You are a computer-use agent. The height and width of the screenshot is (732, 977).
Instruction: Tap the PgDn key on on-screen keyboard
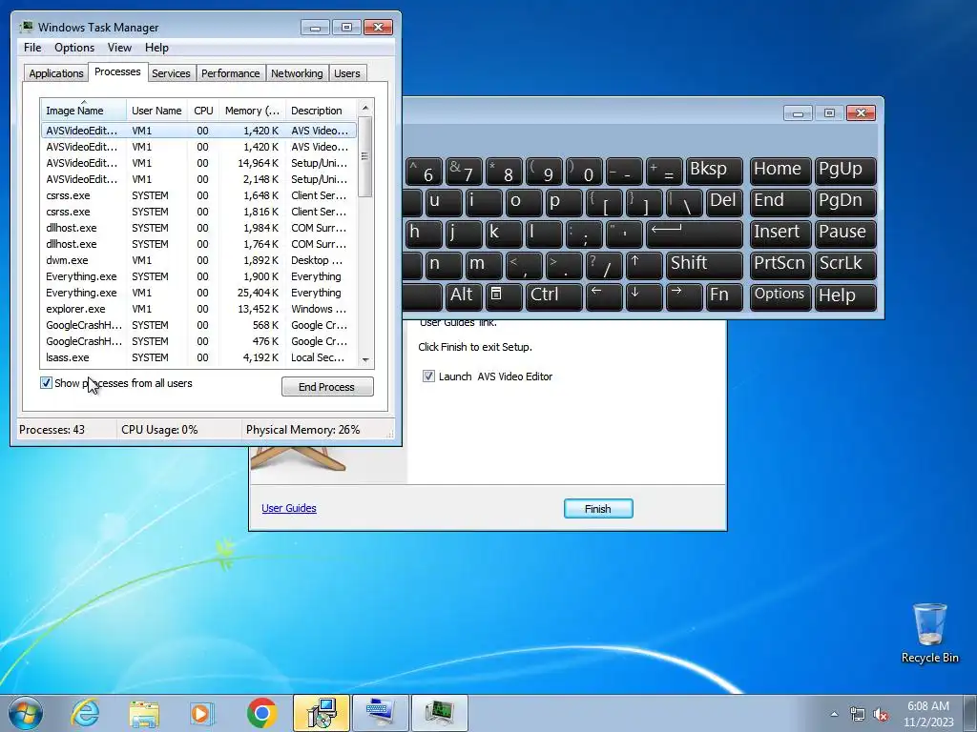tap(845, 202)
